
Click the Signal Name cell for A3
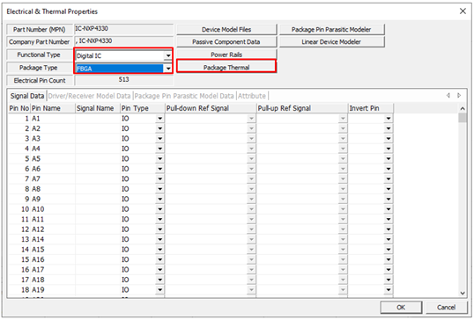pos(98,138)
